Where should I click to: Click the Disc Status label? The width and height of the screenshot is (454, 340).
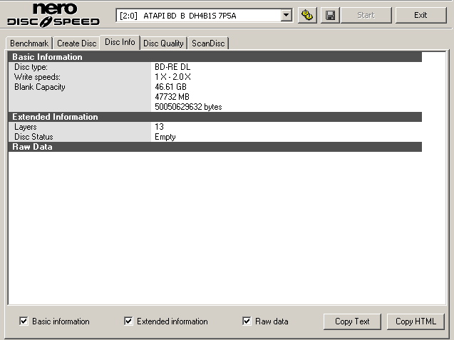[33, 137]
